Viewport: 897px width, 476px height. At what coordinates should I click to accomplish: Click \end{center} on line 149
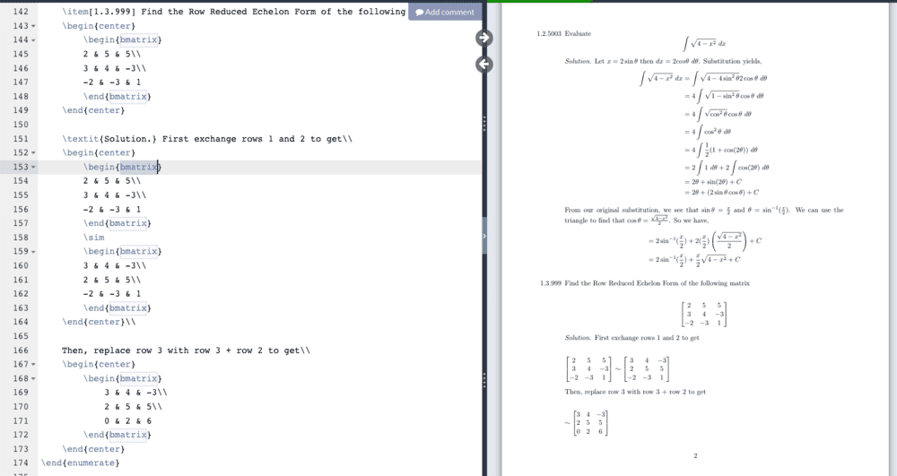pyautogui.click(x=93, y=110)
